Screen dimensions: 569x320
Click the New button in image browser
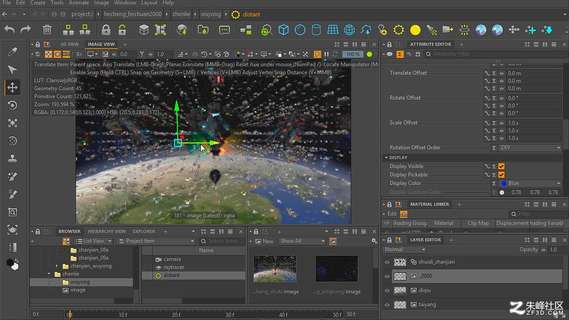[264, 241]
